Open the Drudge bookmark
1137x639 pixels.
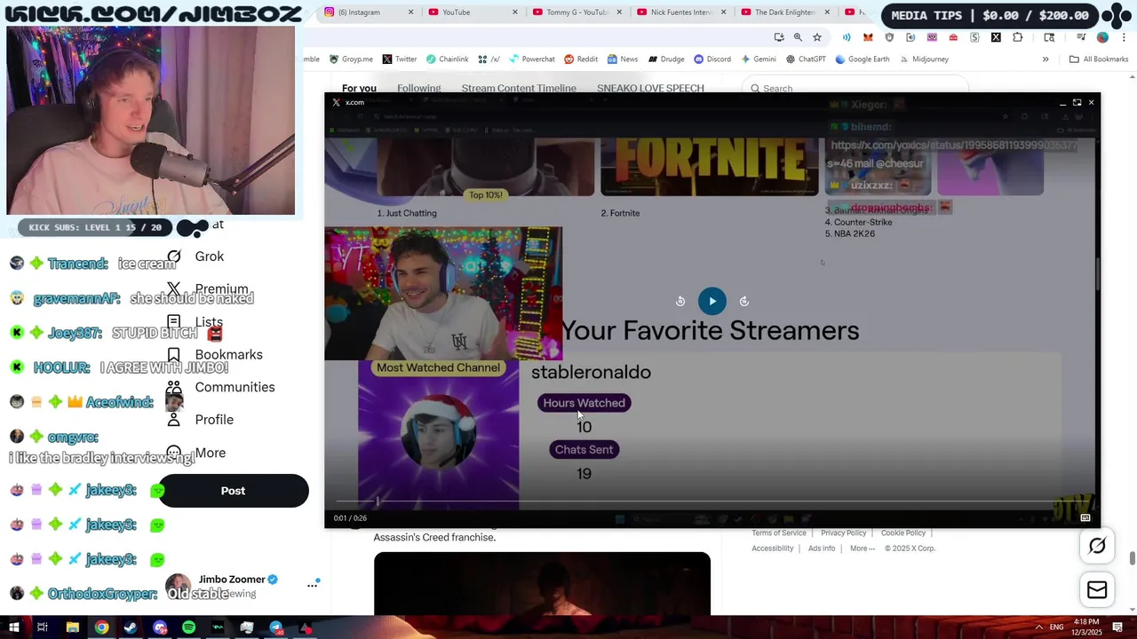666,59
